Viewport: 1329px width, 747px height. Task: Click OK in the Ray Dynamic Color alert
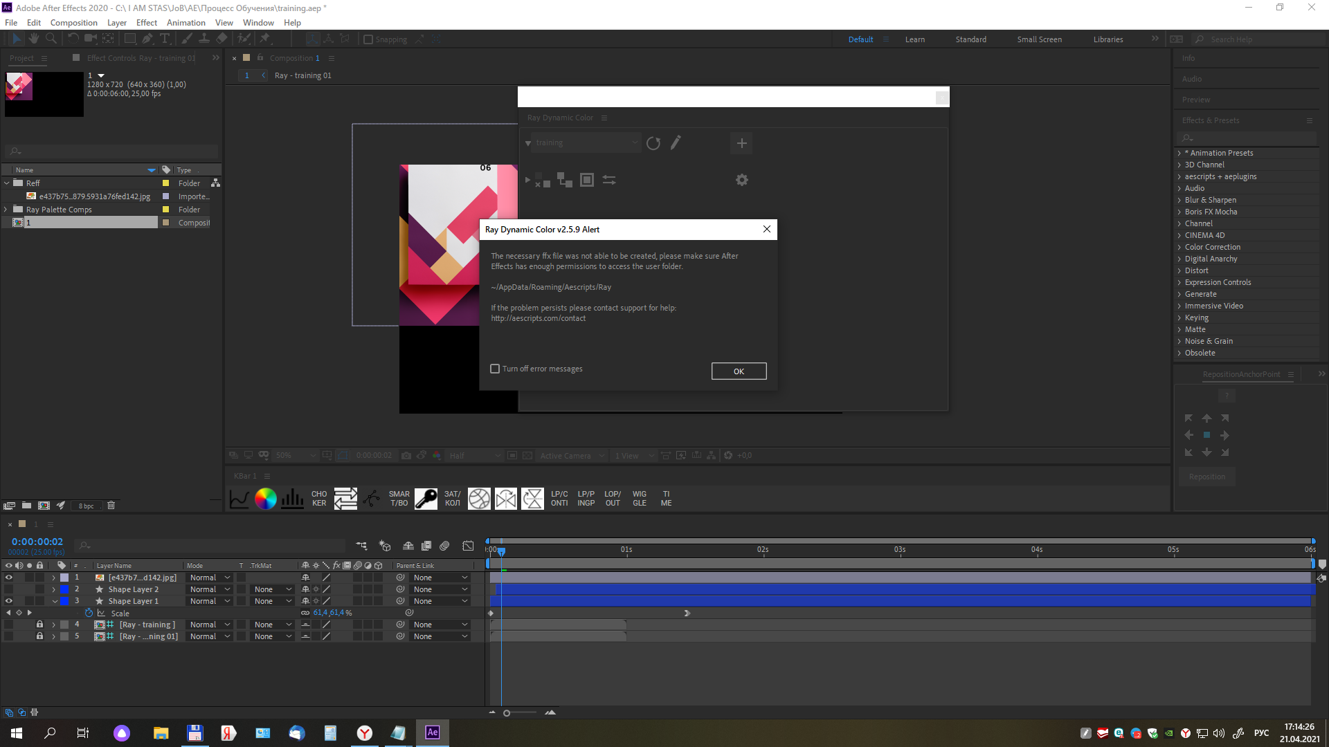[x=739, y=371]
